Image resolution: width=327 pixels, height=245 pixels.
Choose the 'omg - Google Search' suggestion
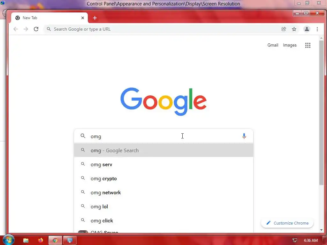tap(164, 150)
